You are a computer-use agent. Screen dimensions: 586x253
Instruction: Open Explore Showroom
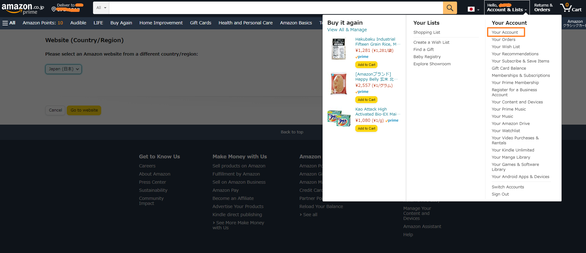(432, 64)
